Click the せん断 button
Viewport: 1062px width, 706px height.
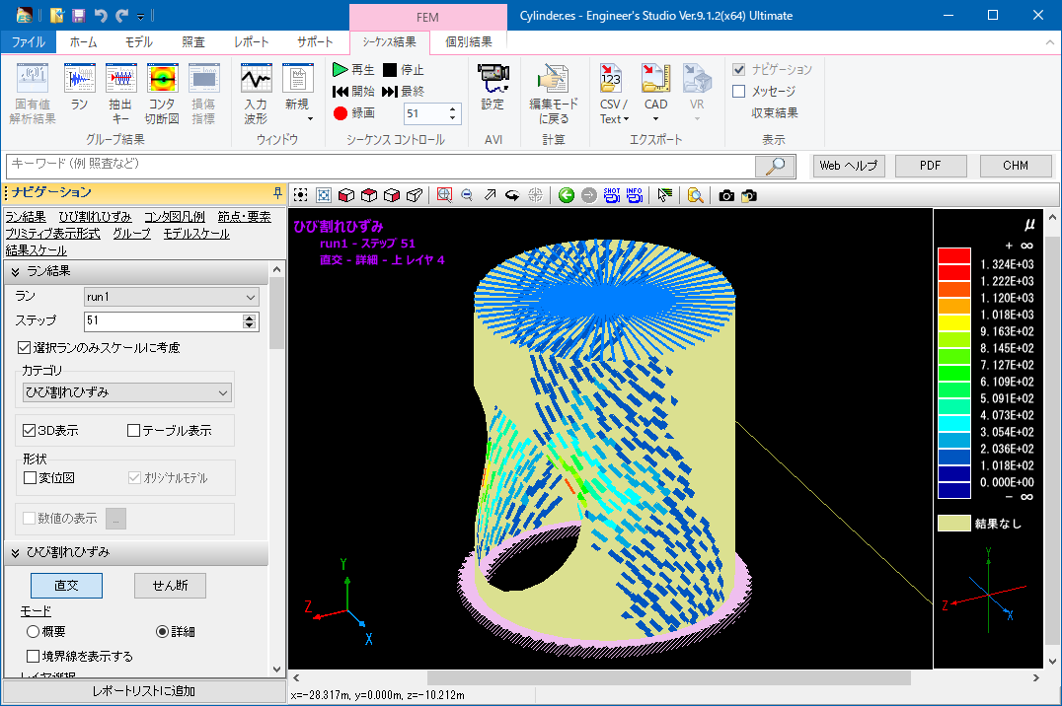pos(170,585)
